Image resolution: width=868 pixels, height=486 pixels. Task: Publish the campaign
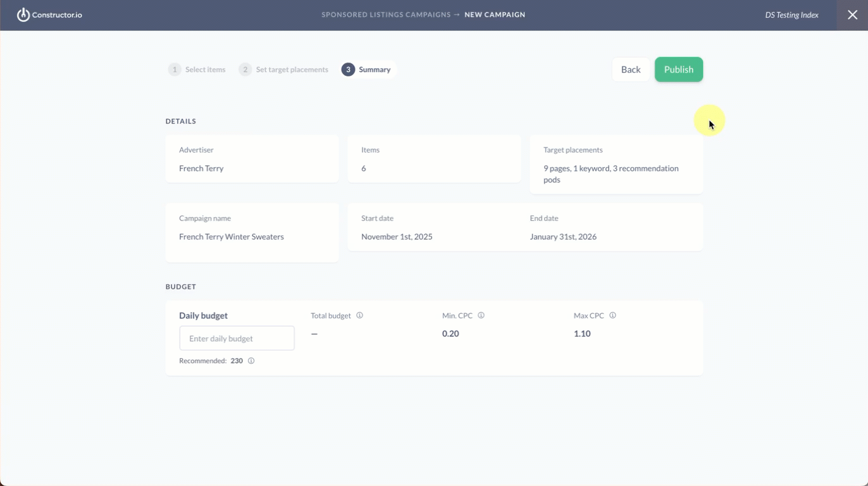[x=679, y=70]
